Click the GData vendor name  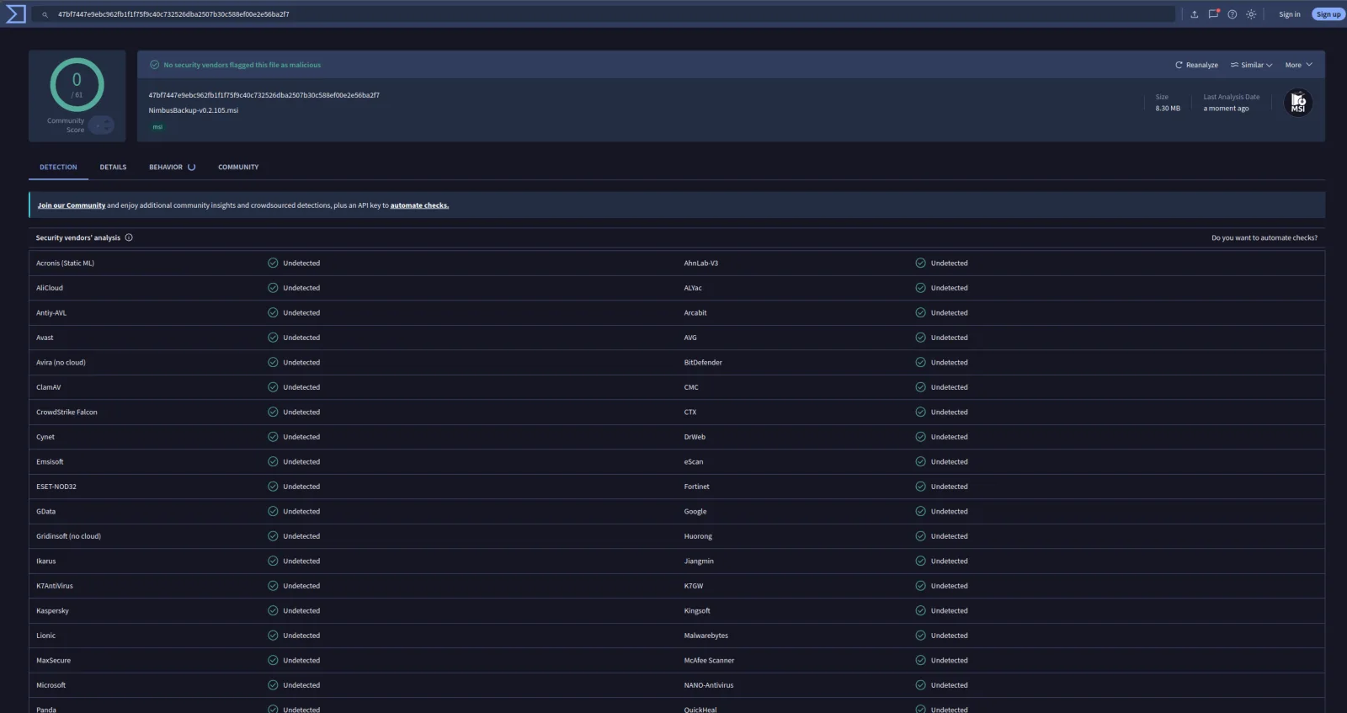click(x=46, y=511)
